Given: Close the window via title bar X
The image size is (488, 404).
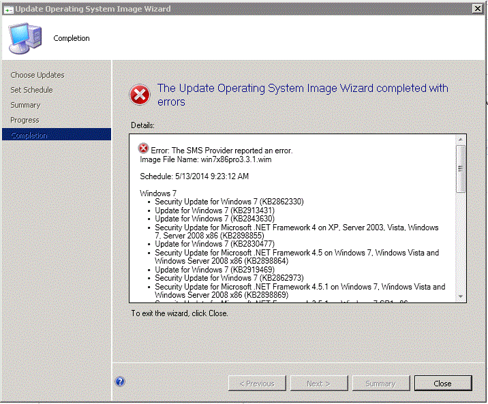Looking at the screenshot, I should coord(477,9).
